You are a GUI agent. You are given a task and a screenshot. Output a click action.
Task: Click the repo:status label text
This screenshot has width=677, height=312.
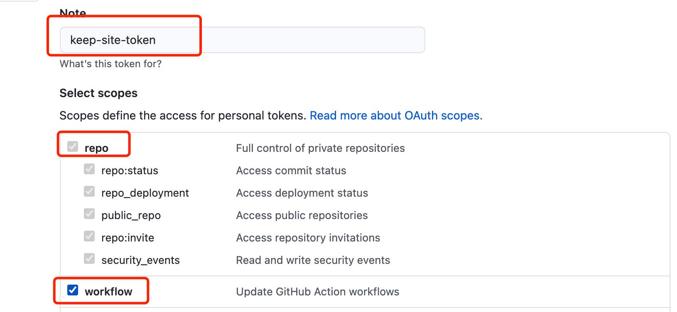pos(130,171)
